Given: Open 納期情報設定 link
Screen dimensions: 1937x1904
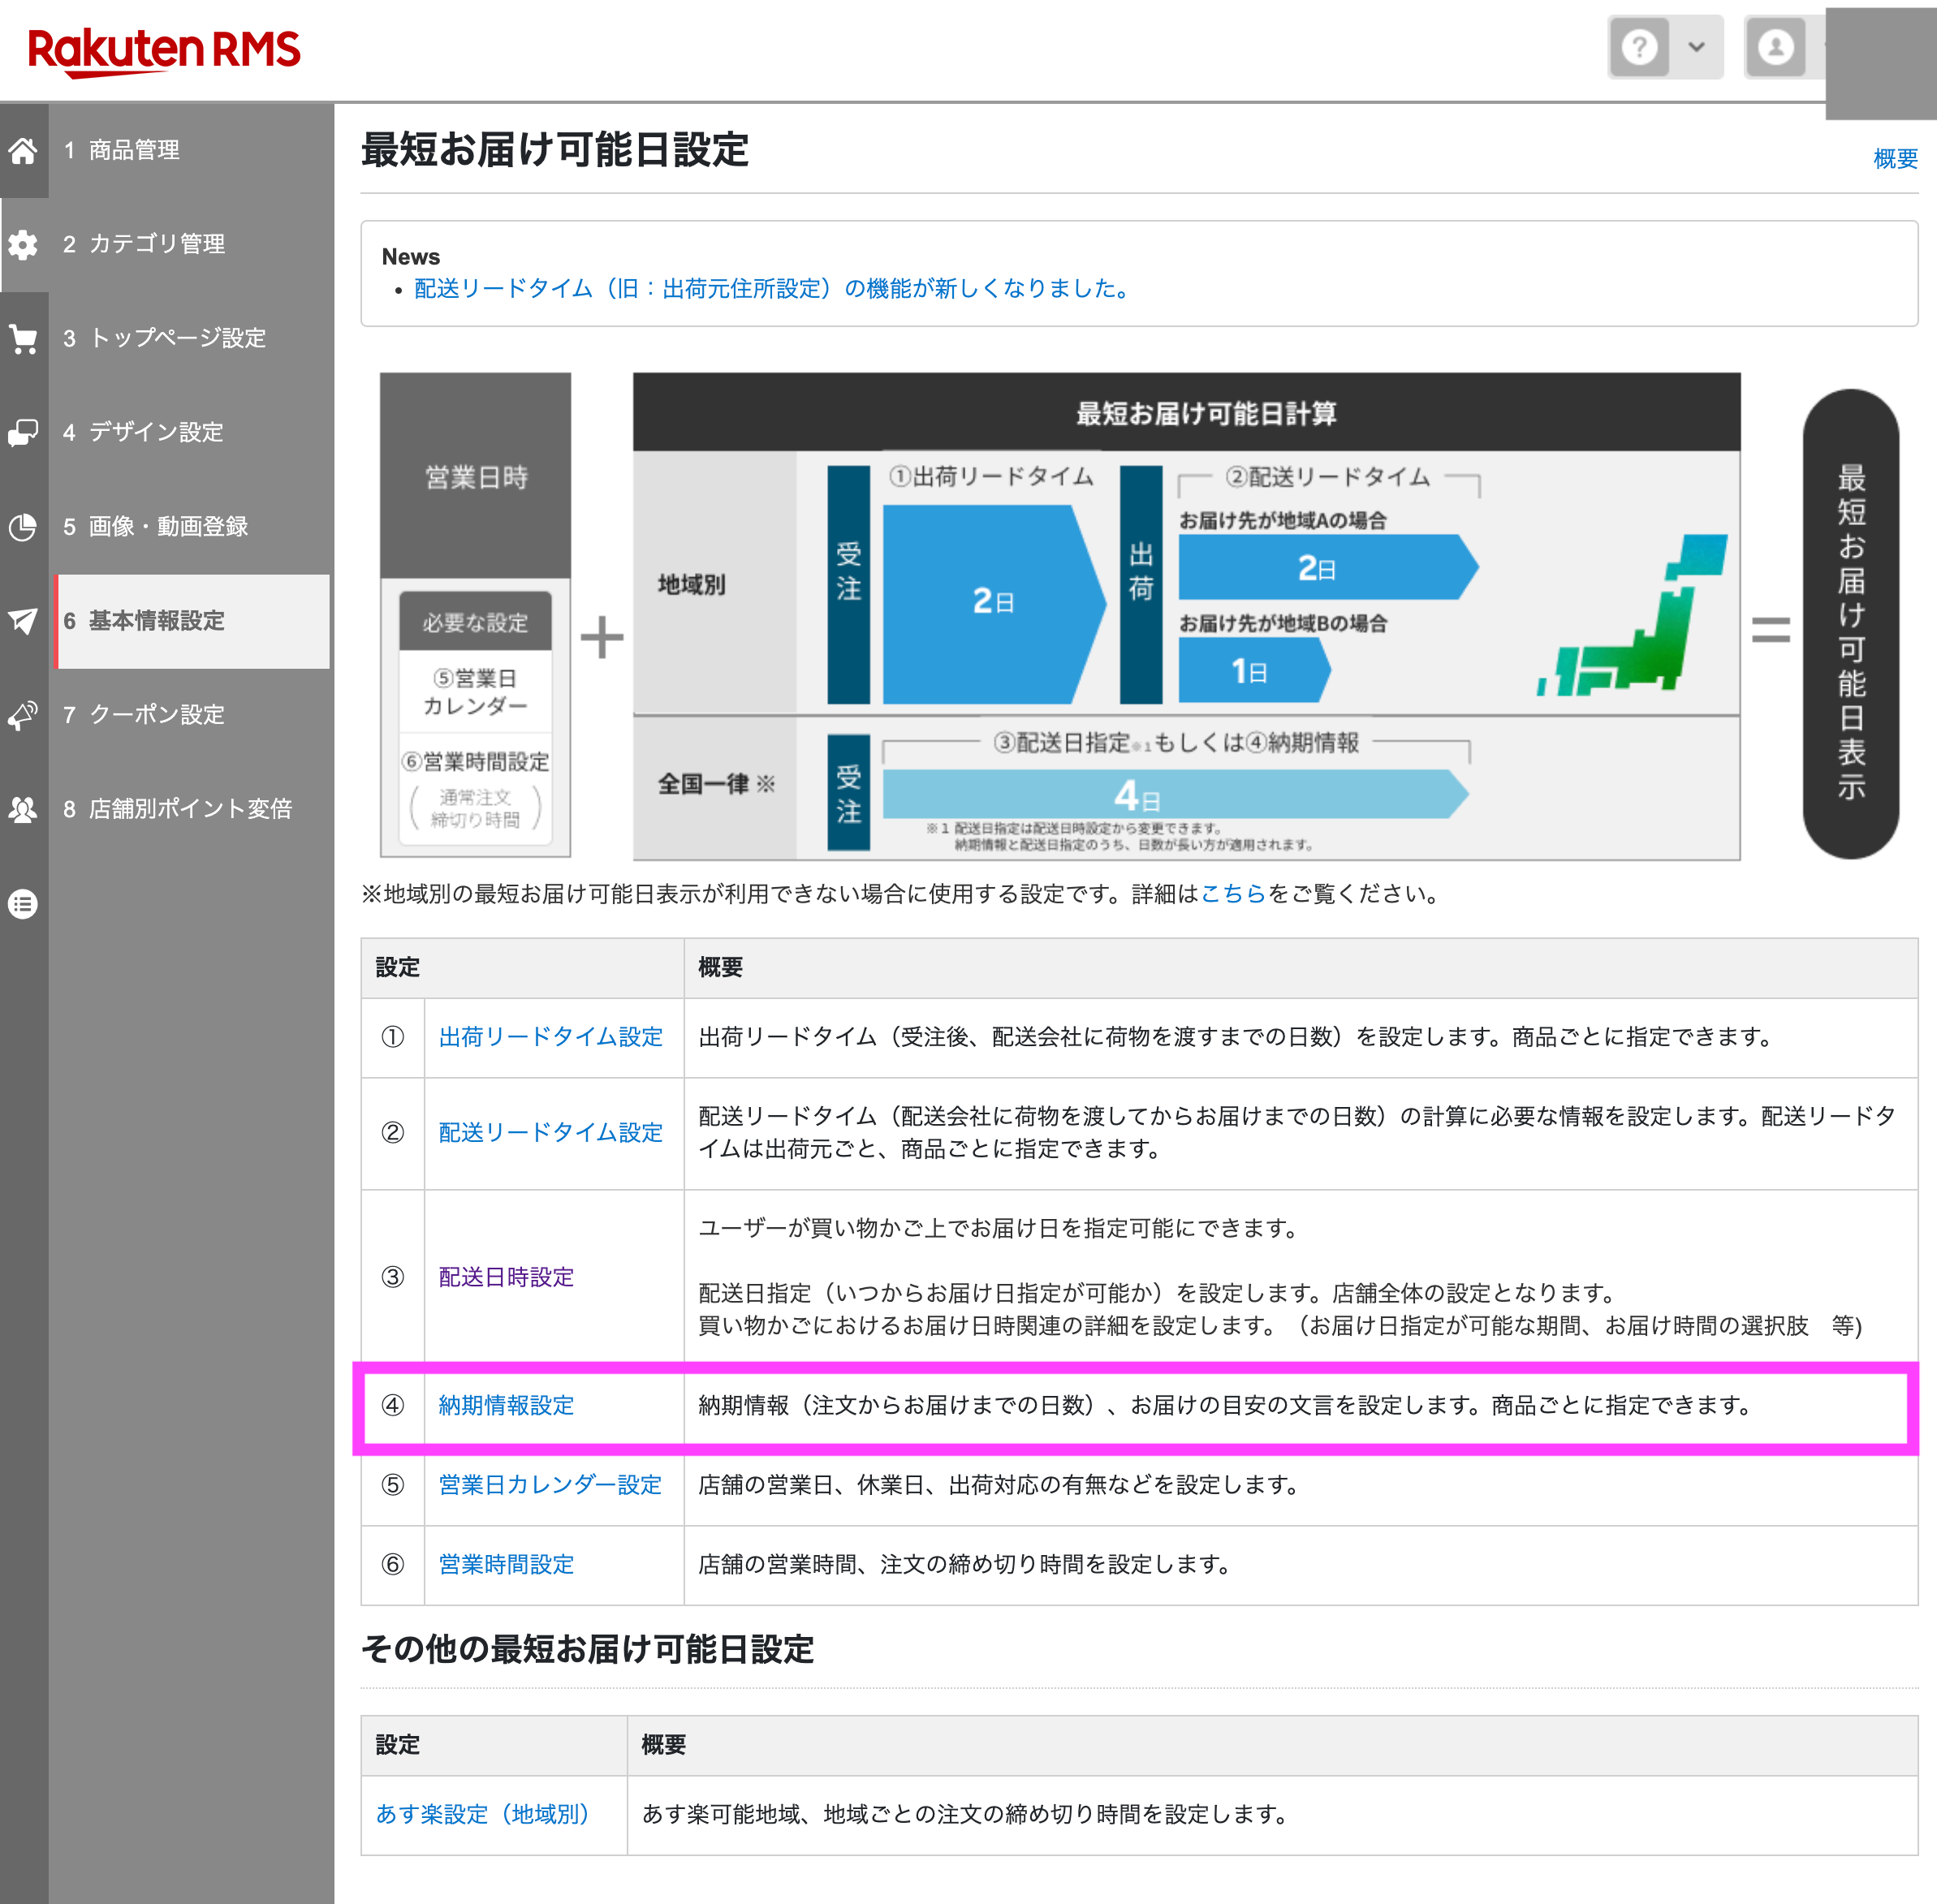Looking at the screenshot, I should click(507, 1405).
